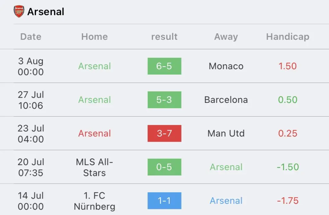
Task: Open the red 3-7 result badge
Action: [164, 133]
